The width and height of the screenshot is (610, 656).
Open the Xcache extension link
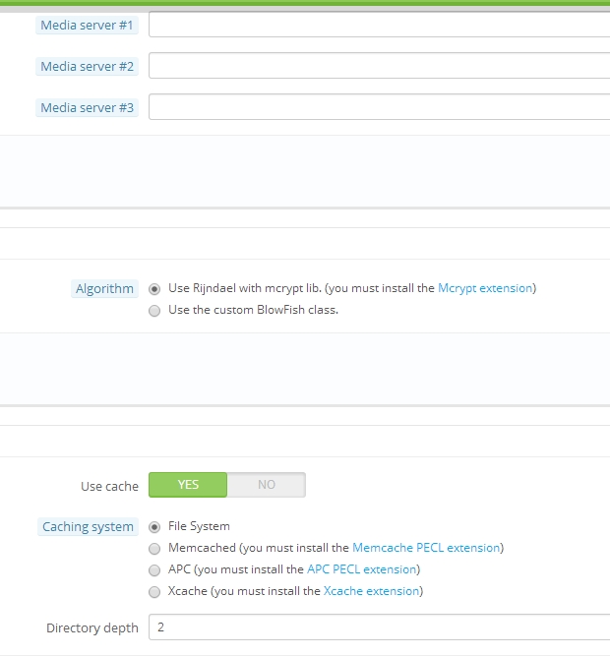point(372,591)
